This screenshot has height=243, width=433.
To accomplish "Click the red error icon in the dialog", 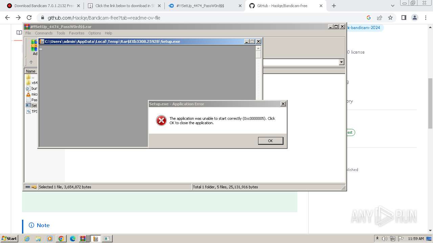I will [x=161, y=120].
